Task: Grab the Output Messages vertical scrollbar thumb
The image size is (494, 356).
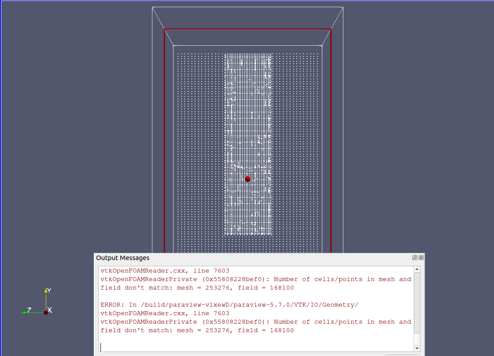Action: [417, 303]
